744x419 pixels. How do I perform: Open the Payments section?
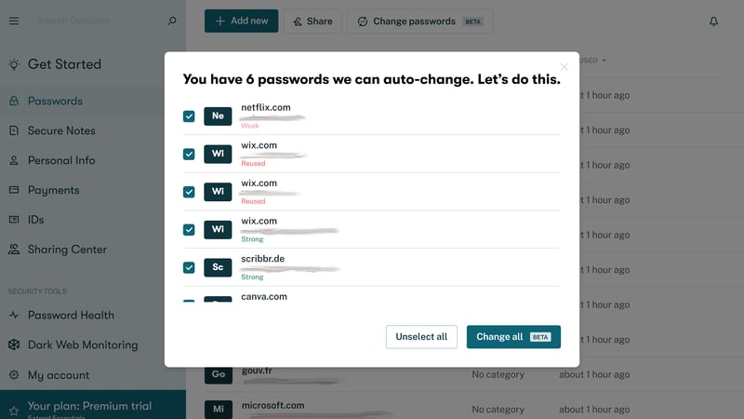tap(53, 190)
